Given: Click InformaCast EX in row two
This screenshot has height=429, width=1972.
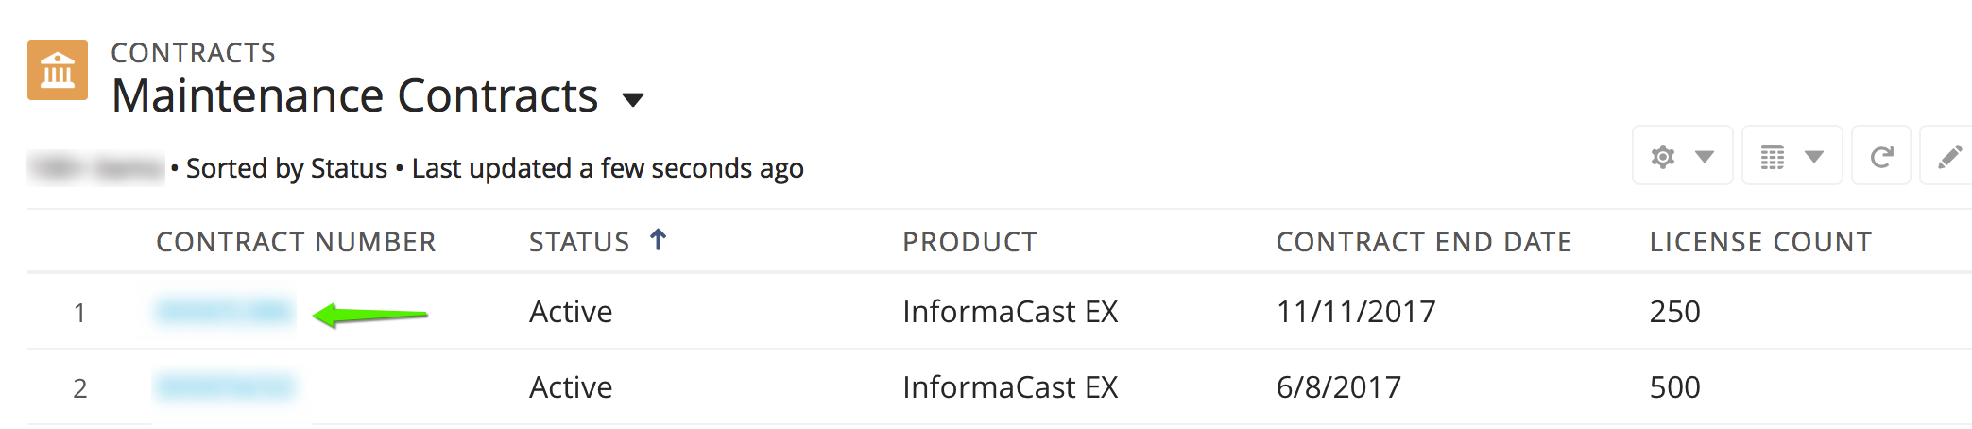Looking at the screenshot, I should click(x=1009, y=387).
